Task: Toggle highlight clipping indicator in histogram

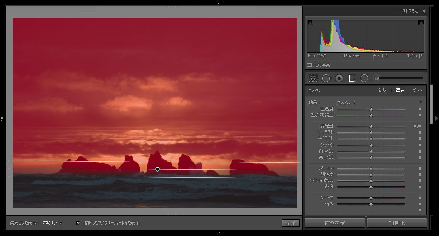Action: pyautogui.click(x=421, y=23)
